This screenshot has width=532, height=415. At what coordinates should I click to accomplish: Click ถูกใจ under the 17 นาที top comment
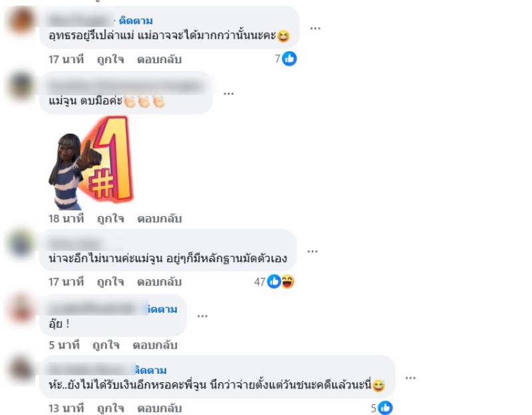tap(110, 59)
